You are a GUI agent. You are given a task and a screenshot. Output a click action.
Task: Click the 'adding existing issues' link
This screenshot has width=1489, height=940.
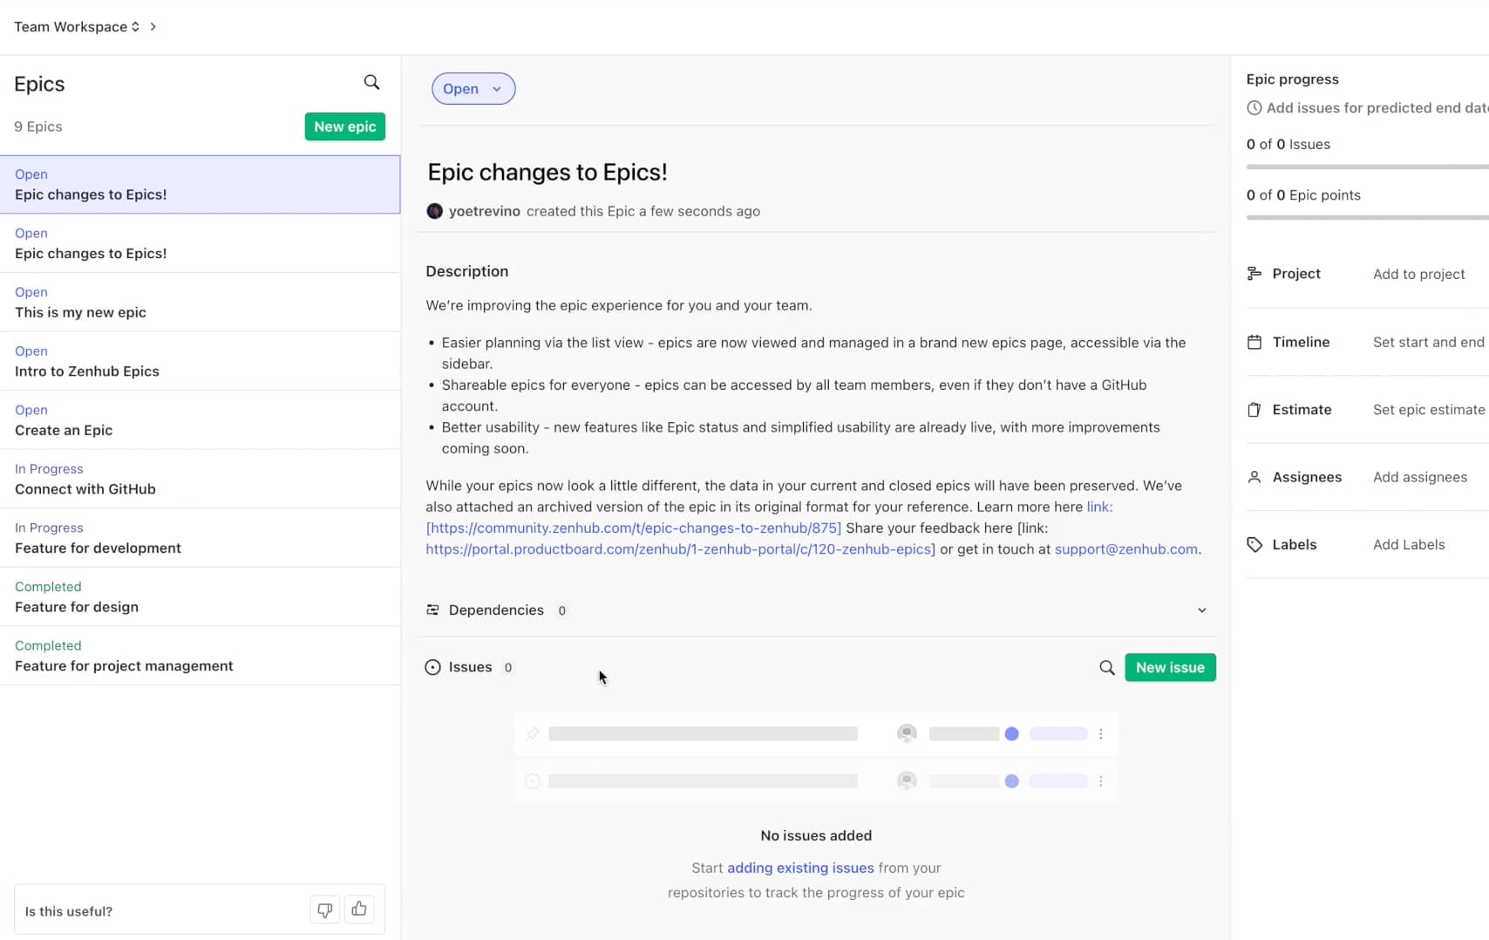pos(800,868)
